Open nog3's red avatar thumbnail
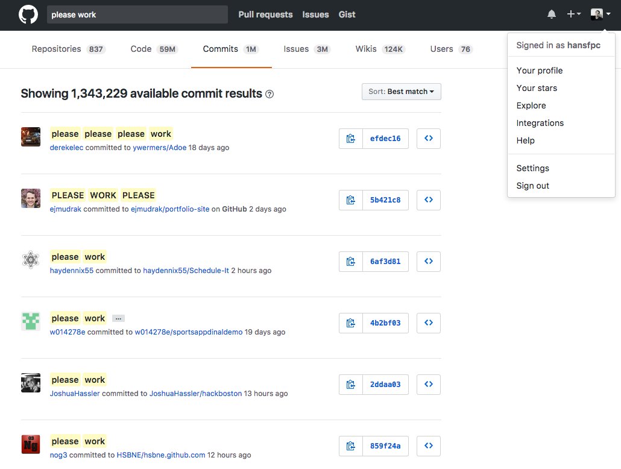 click(x=31, y=444)
